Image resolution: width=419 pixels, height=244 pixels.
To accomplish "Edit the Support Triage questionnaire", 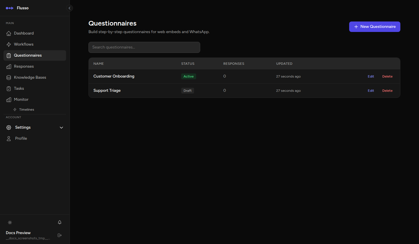I will coord(371,91).
